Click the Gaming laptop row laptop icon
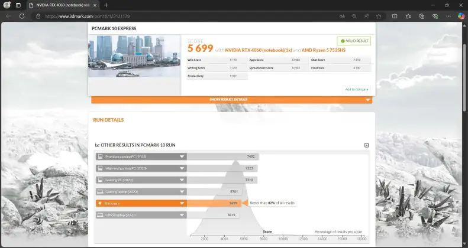The image size is (468, 248). coord(101,192)
